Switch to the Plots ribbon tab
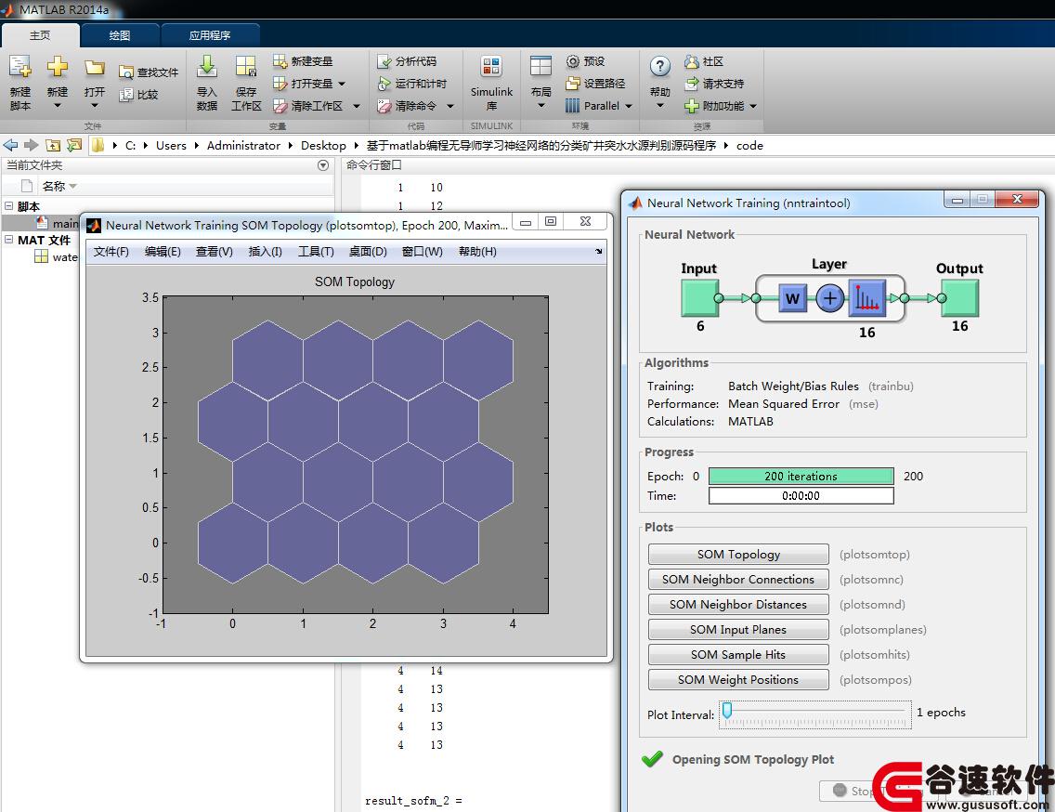This screenshot has height=812, width=1055. (x=120, y=35)
